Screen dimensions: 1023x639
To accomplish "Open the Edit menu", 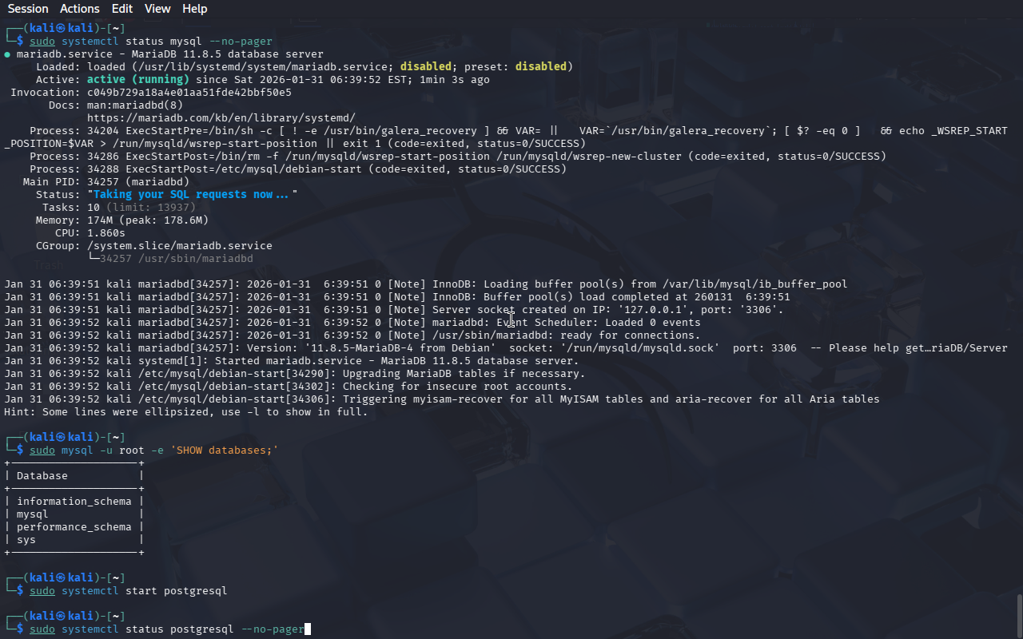I will click(122, 9).
